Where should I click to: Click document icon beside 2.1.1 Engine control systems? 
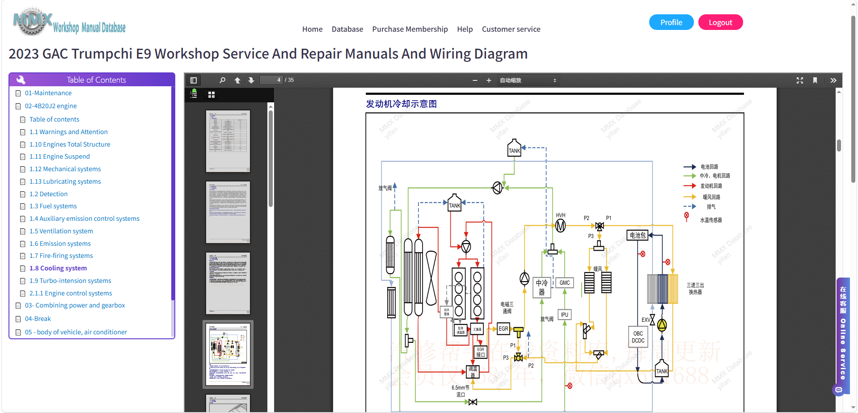pos(23,294)
